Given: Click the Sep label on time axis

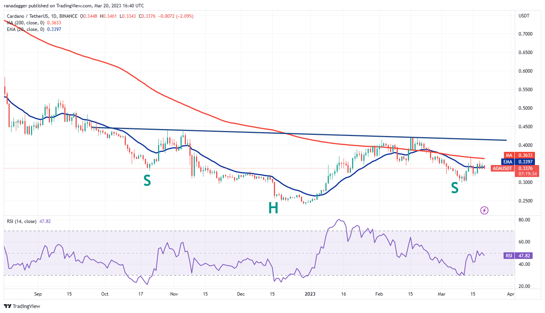Looking at the screenshot, I should (x=38, y=294).
